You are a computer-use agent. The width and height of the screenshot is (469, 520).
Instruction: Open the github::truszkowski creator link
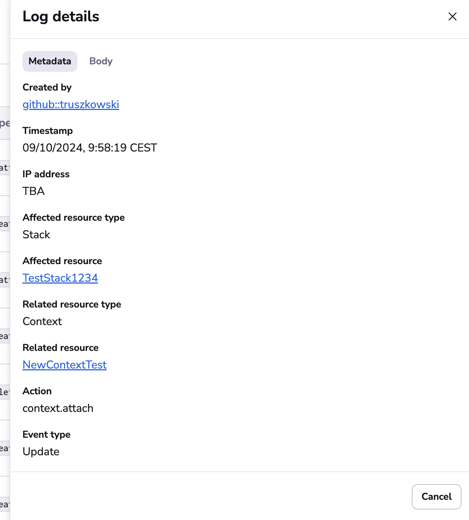click(71, 104)
